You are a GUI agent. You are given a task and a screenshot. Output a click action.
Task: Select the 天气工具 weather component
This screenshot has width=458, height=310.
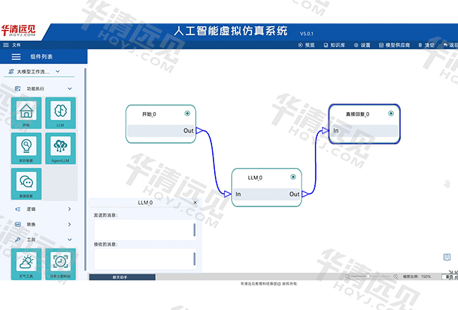pos(26,265)
